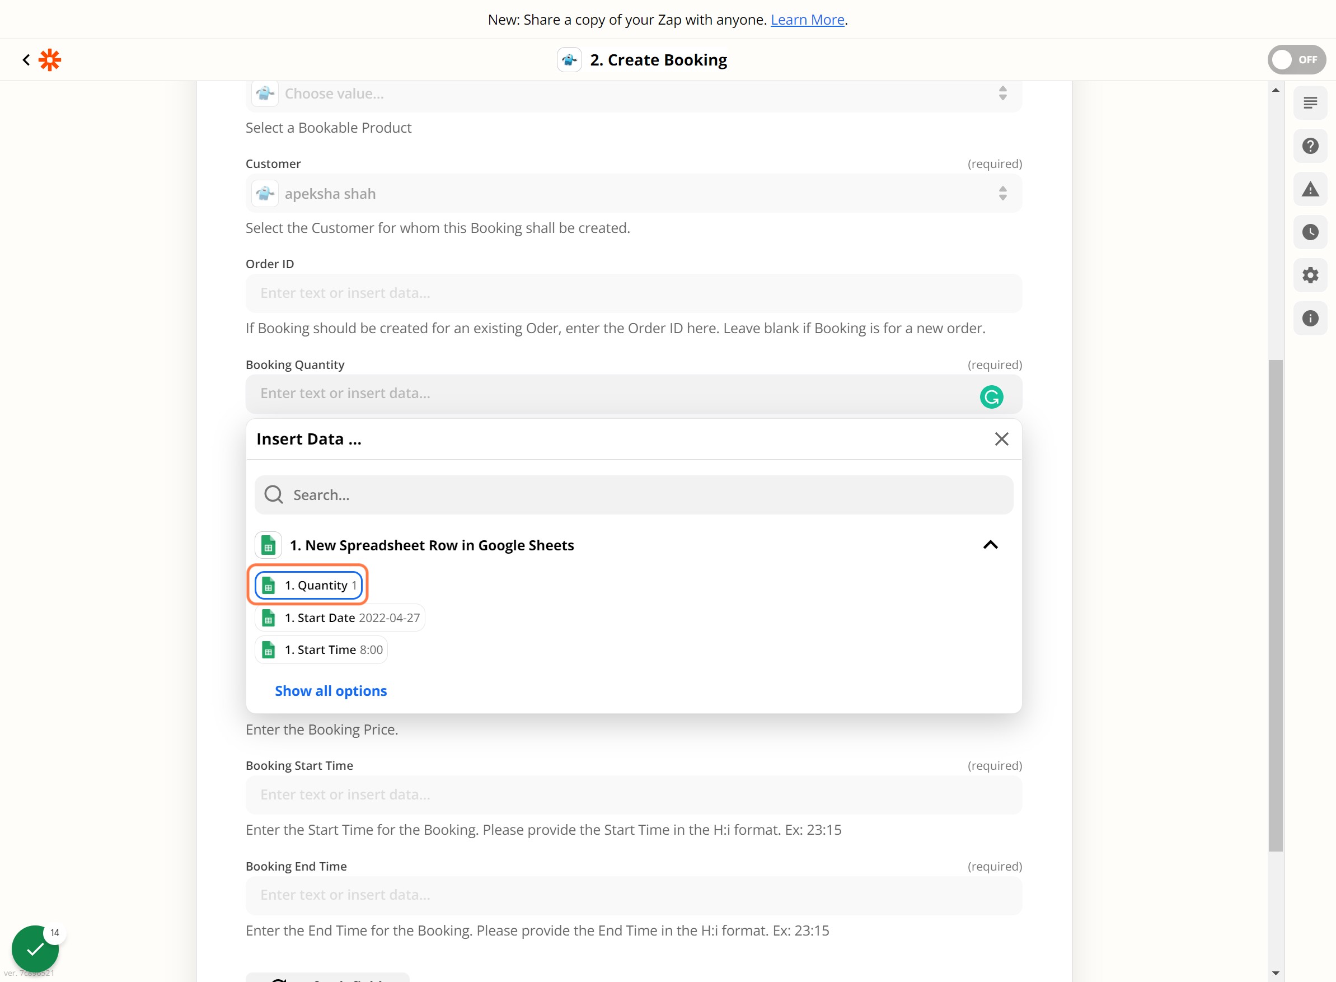This screenshot has height=982, width=1336.
Task: Insert the 1. Quantity data item
Action: (x=308, y=586)
